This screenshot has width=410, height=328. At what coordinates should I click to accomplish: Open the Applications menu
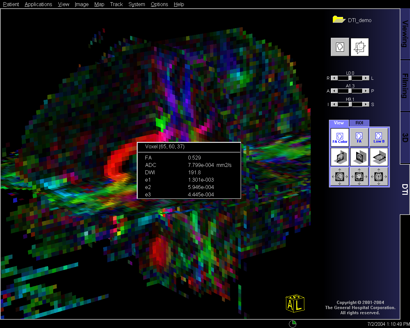click(x=38, y=4)
